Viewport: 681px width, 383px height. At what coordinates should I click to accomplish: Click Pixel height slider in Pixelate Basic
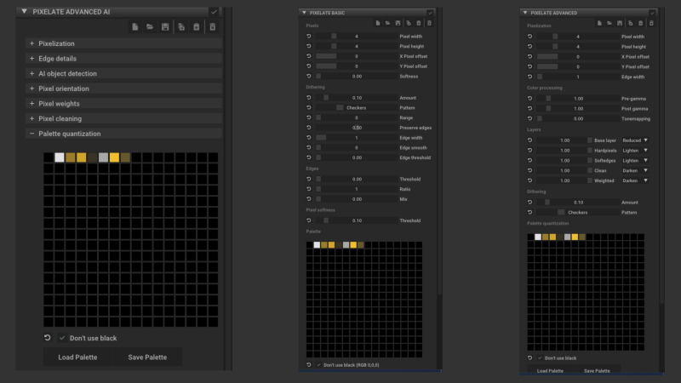click(x=356, y=46)
